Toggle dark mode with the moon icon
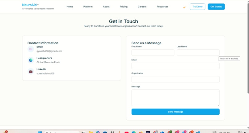Image resolution: width=249 pixels, height=133 pixels. (x=184, y=7)
